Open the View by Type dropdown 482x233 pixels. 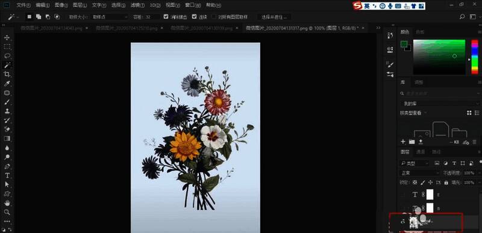click(x=414, y=113)
